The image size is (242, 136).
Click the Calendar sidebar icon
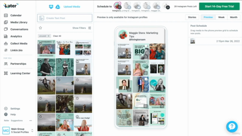6,15
